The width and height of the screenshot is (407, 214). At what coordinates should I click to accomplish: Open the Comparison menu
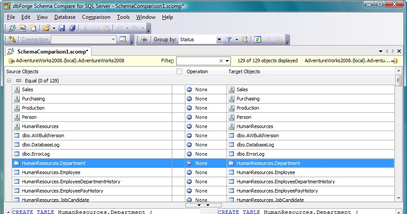pos(96,17)
